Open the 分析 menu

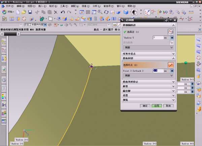(x=96, y=6)
